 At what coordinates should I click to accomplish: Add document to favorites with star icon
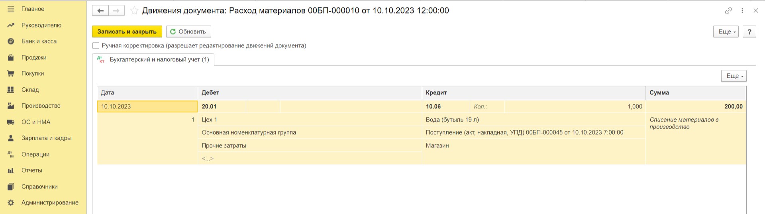click(134, 11)
